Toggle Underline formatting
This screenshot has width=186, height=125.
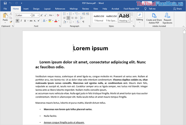pos(25,21)
